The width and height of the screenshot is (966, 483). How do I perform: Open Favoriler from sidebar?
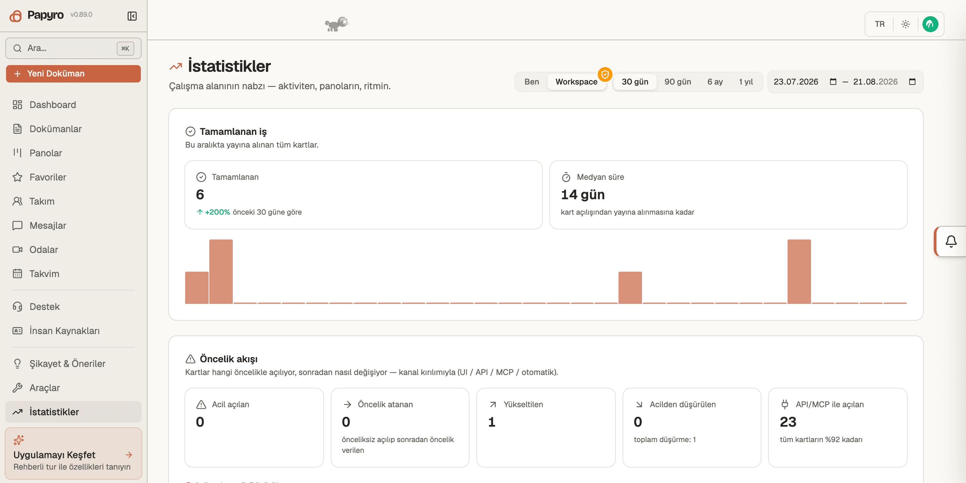73,177
